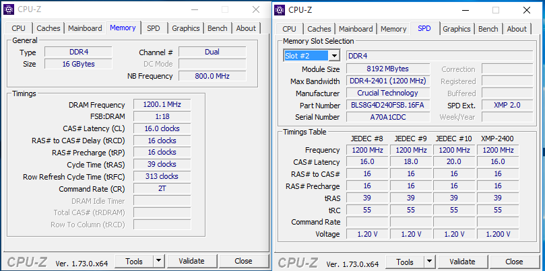
Task: Click FSB:DRAM 1:18 ratio value
Action: tap(162, 116)
